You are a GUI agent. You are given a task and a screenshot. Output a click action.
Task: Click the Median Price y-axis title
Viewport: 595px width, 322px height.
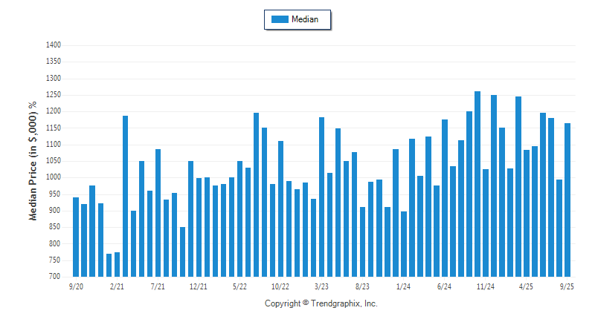pyautogui.click(x=32, y=161)
